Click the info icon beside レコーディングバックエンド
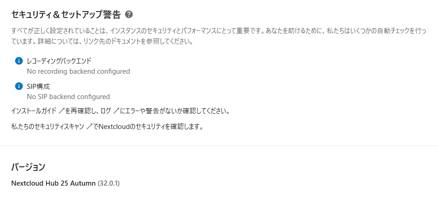 (19, 61)
